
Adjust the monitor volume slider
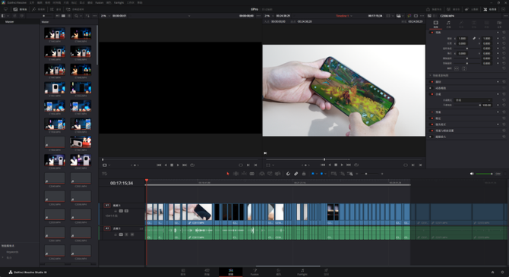[484, 174]
